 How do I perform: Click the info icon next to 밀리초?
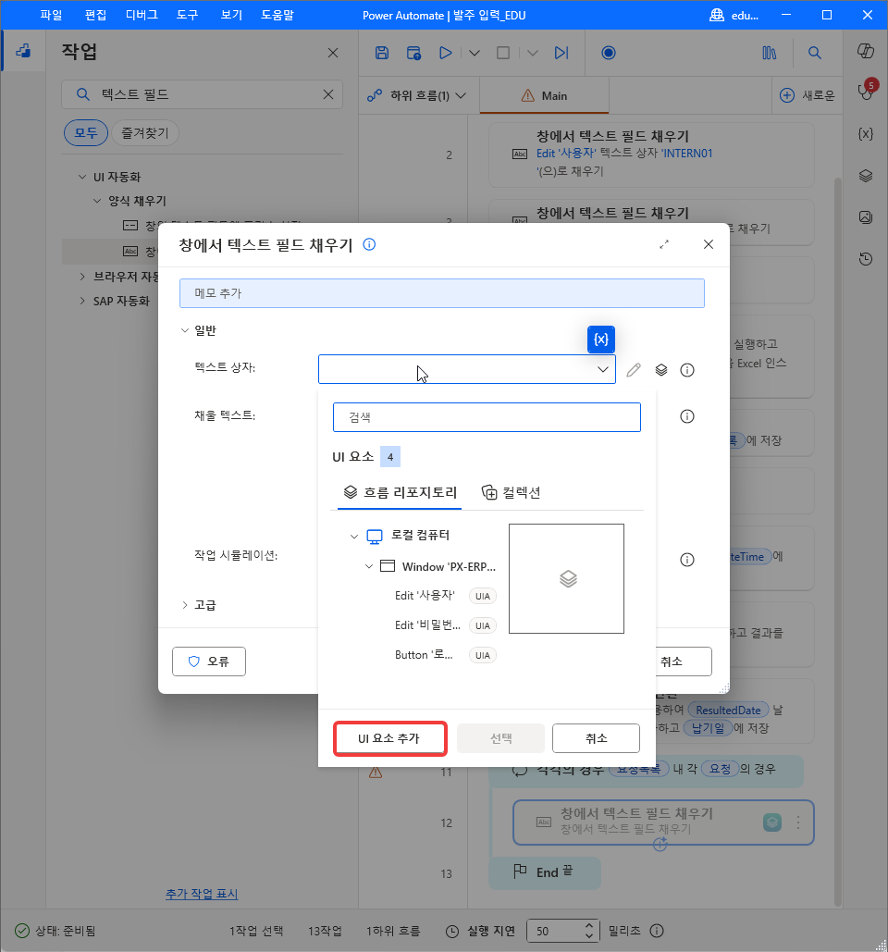tap(657, 931)
